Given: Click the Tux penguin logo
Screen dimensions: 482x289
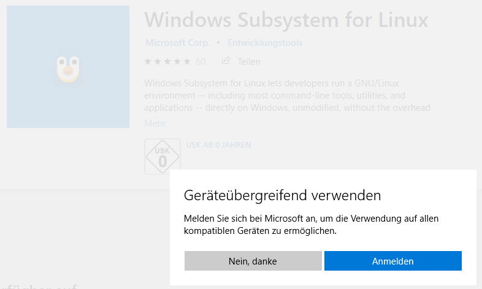Looking at the screenshot, I should click(x=68, y=68).
